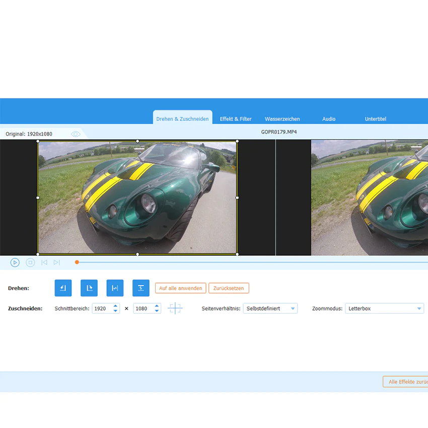The width and height of the screenshot is (428, 428).
Task: Click Zurücksetzen button
Action: (229, 288)
